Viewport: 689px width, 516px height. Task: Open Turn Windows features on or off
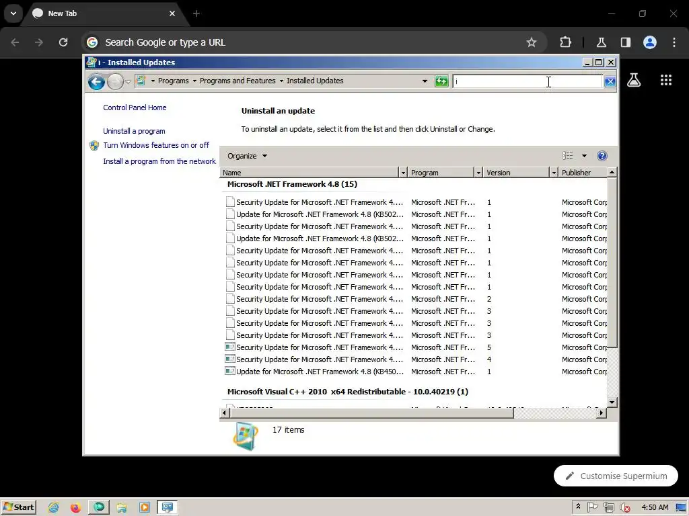click(156, 145)
